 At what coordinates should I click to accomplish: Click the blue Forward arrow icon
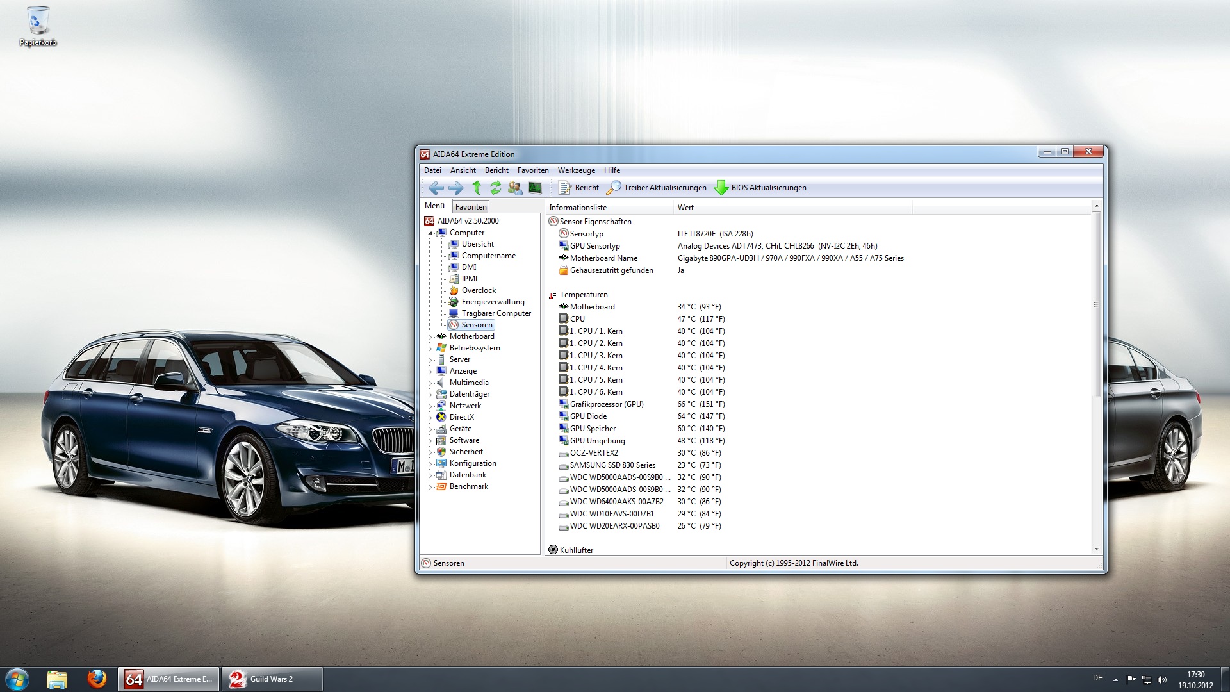[455, 188]
